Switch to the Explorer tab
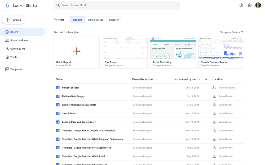 (114, 20)
